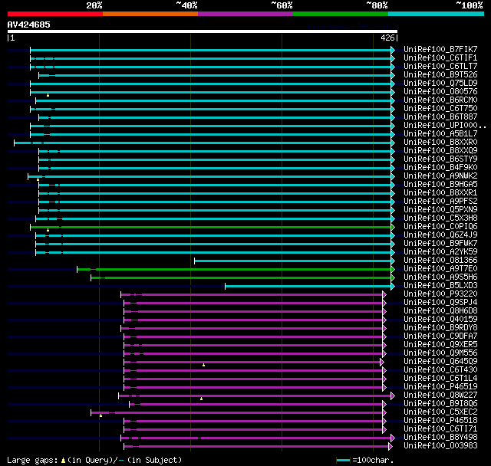Click the UniRef100_C6T1L4 label
491x466 pixels.
pos(440,379)
